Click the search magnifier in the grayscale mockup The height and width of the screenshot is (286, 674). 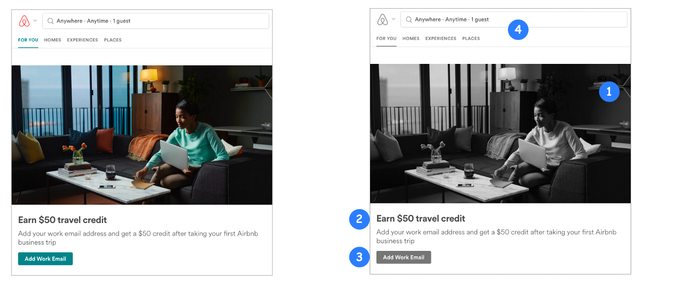(x=408, y=20)
